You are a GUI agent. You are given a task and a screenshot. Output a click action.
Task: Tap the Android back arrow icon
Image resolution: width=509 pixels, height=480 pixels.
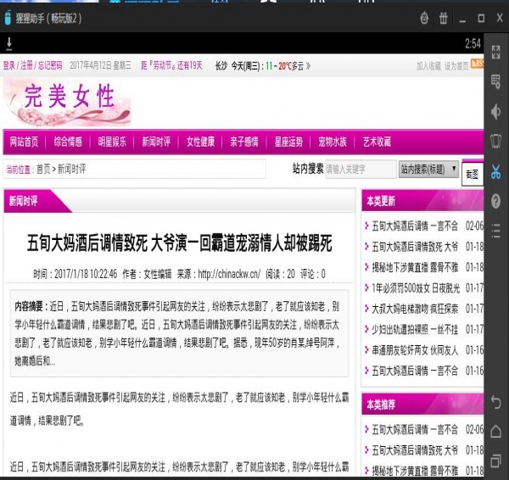tap(495, 403)
